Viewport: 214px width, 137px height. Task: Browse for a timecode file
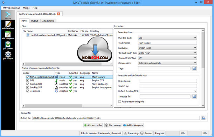pyautogui.click(x=194, y=96)
